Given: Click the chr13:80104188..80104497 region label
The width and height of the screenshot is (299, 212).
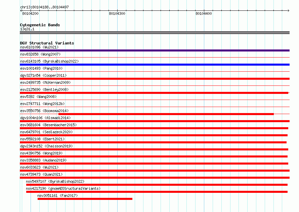Looking at the screenshot, I should [44, 7].
